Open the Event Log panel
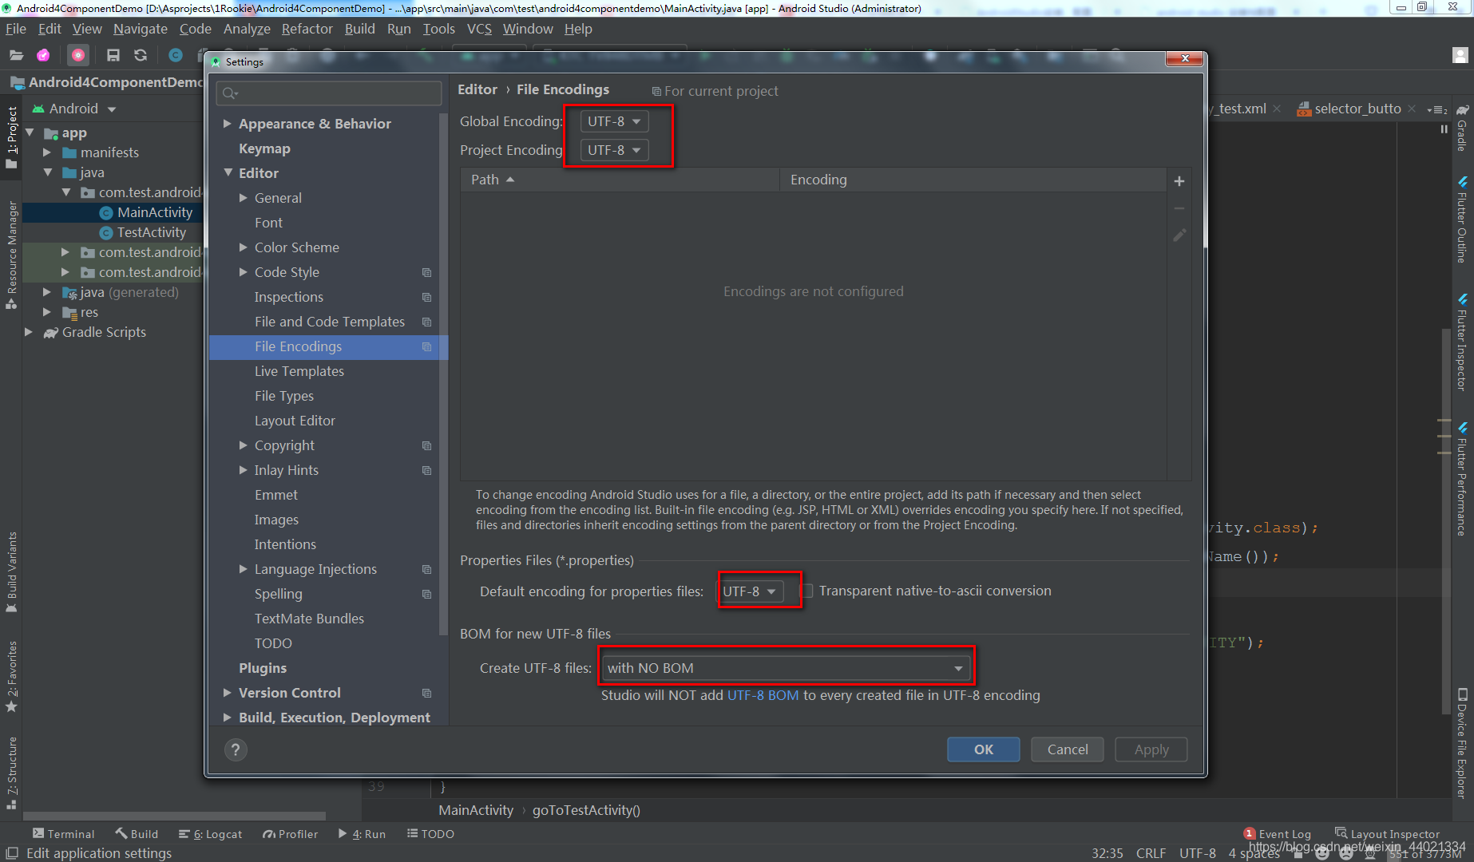Screen dimensions: 1474x862 (x=1278, y=834)
